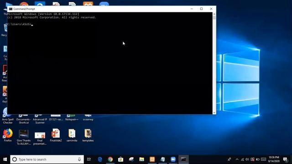Select the Auro Spell Checker desktop label
Viewport: 292px width, 164px height.
click(8, 121)
